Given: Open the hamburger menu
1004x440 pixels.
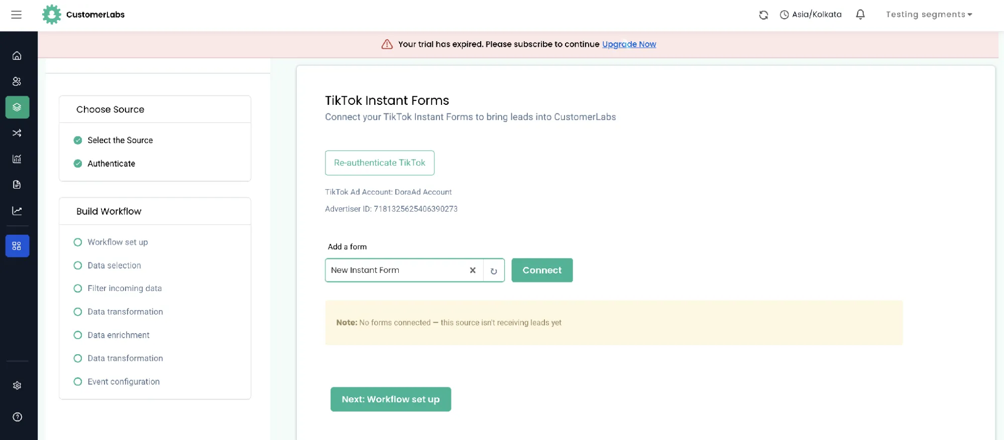Looking at the screenshot, I should point(16,15).
